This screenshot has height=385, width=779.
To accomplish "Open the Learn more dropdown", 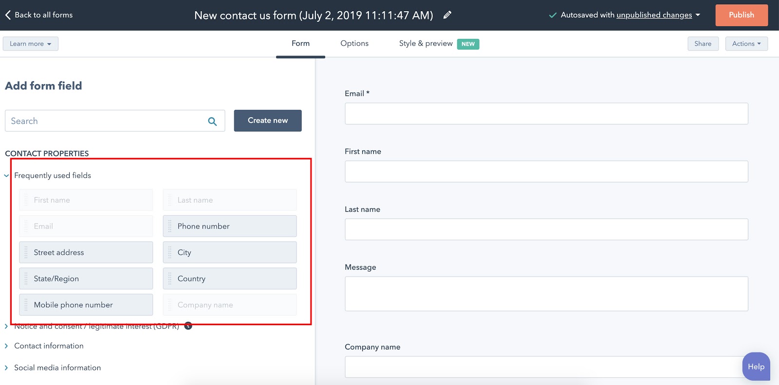I will (30, 44).
